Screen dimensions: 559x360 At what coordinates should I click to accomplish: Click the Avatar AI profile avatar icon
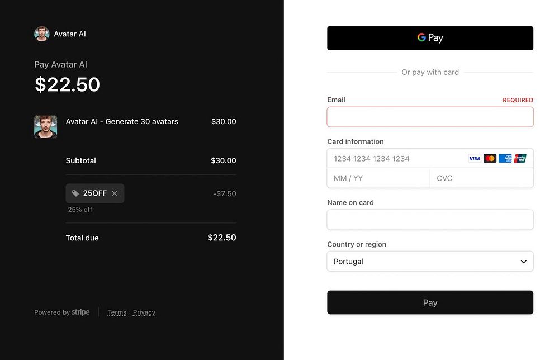point(42,34)
